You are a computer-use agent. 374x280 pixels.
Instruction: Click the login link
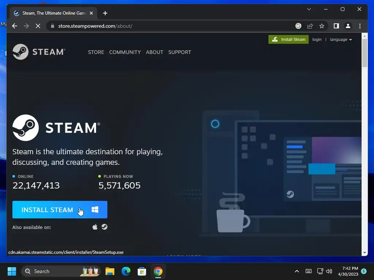[317, 39]
